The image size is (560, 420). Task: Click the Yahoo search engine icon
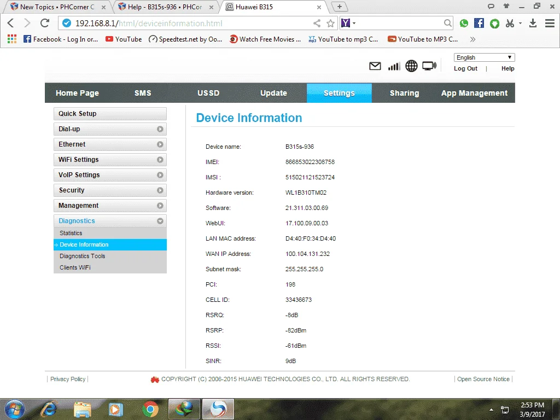346,23
